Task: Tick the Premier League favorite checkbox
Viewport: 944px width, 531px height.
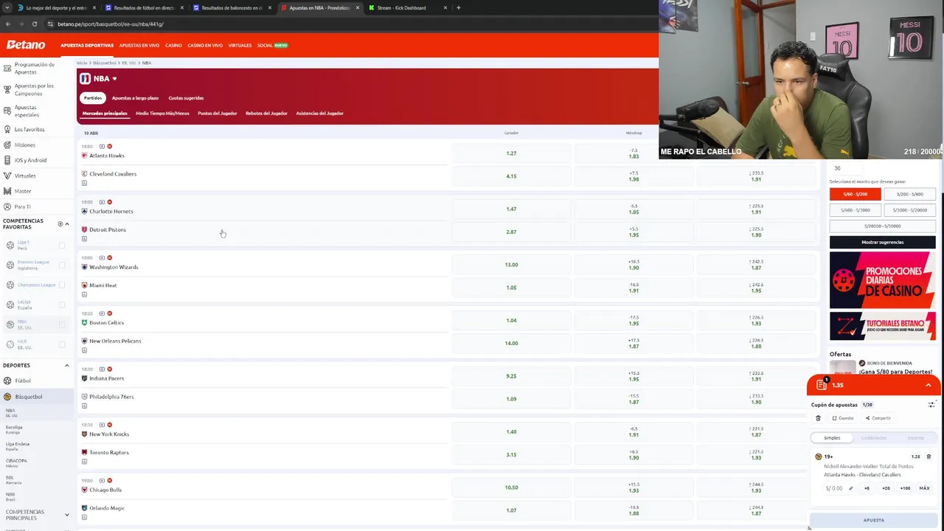Action: (61, 265)
